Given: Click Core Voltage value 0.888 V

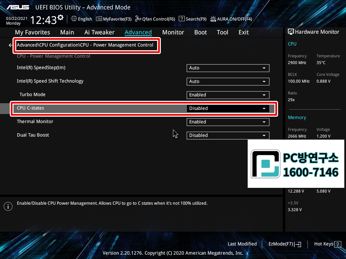Looking at the screenshot, I should click(323, 81).
